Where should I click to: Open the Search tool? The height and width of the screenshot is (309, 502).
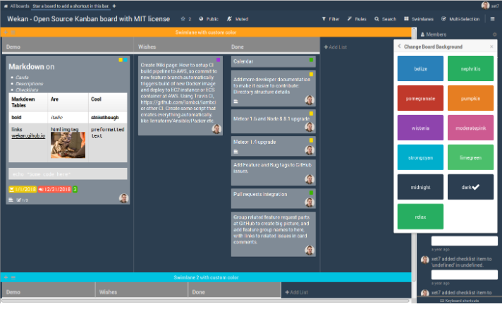386,19
